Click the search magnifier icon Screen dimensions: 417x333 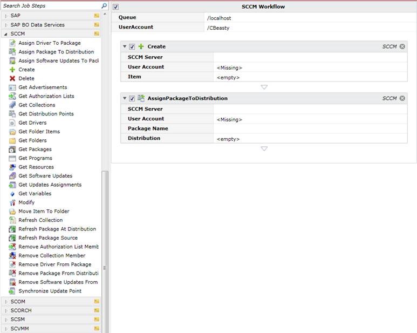(x=104, y=5)
